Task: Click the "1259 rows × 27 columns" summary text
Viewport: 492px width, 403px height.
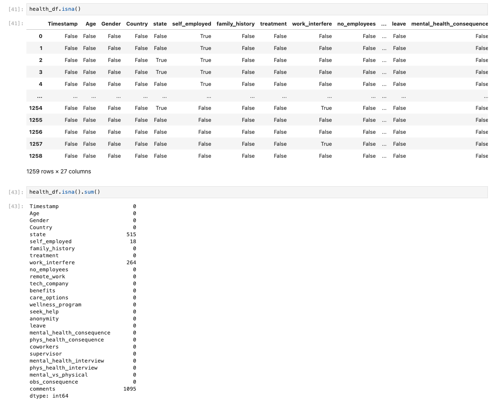Action: pos(59,171)
